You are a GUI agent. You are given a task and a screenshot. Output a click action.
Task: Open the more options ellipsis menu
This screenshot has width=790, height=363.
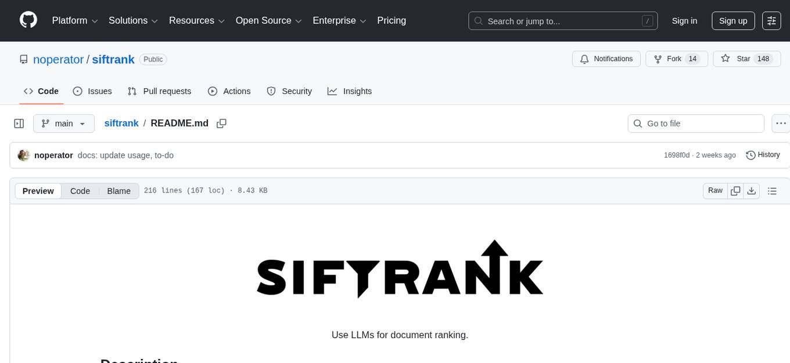[x=781, y=124]
